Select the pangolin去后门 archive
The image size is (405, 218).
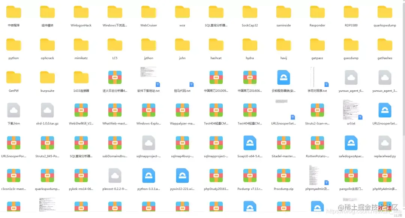351,175
